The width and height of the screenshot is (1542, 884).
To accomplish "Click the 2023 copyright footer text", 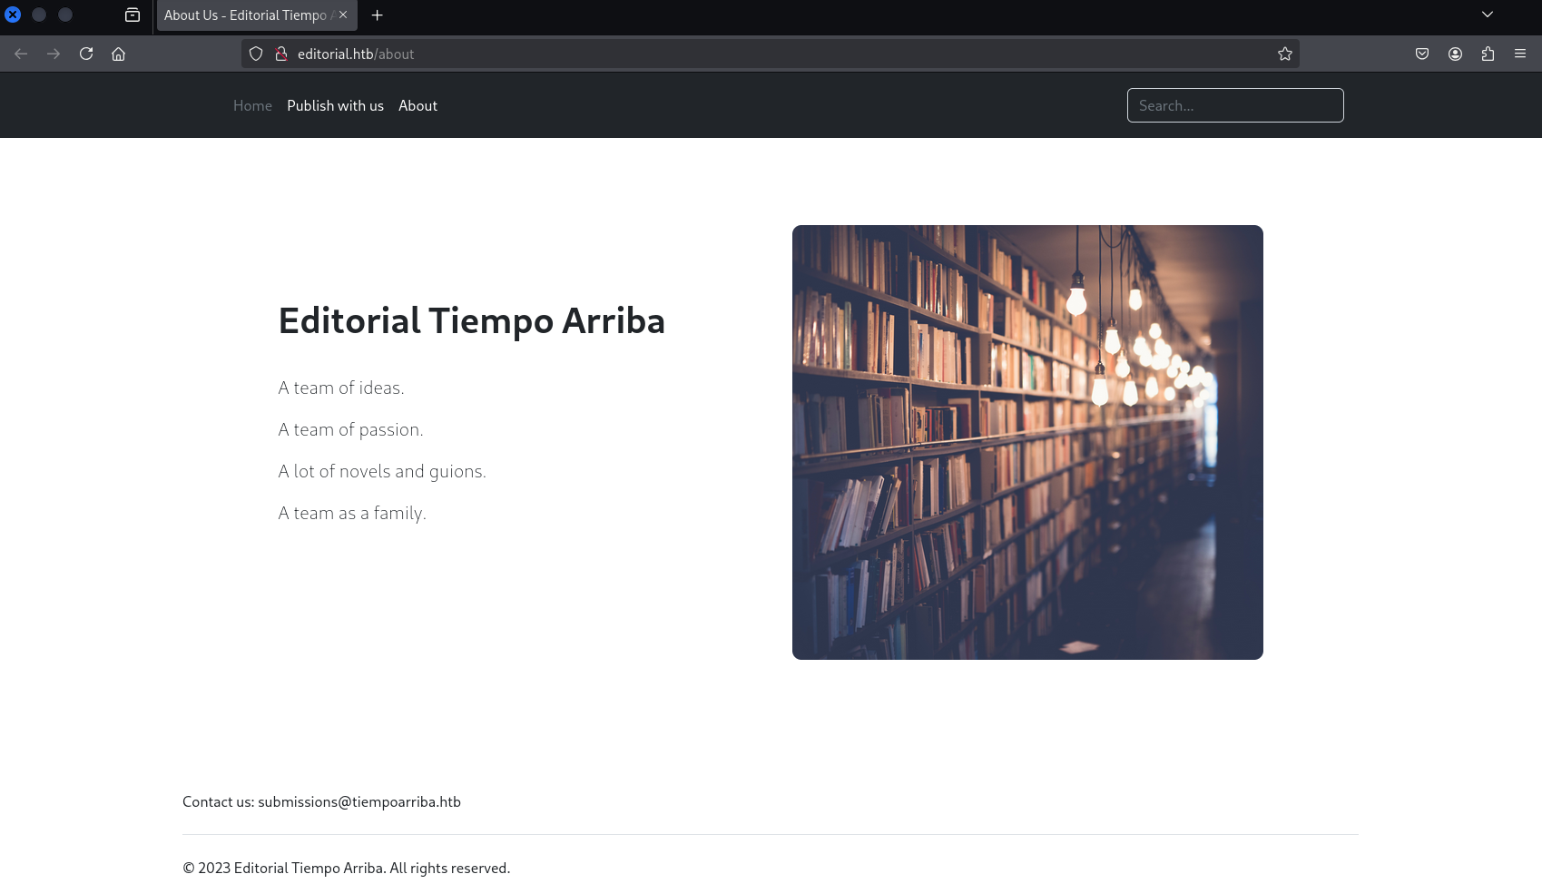I will (x=346, y=869).
